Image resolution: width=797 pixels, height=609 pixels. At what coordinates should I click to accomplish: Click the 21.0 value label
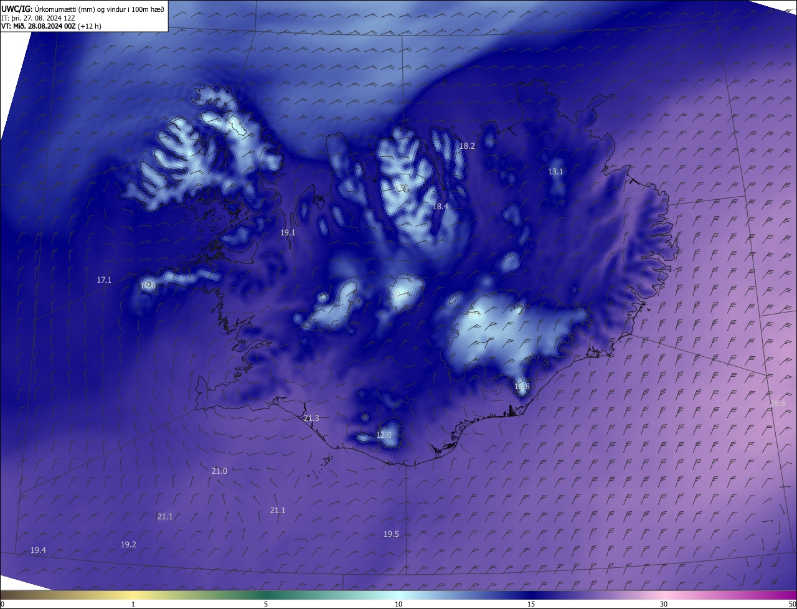pyautogui.click(x=219, y=471)
